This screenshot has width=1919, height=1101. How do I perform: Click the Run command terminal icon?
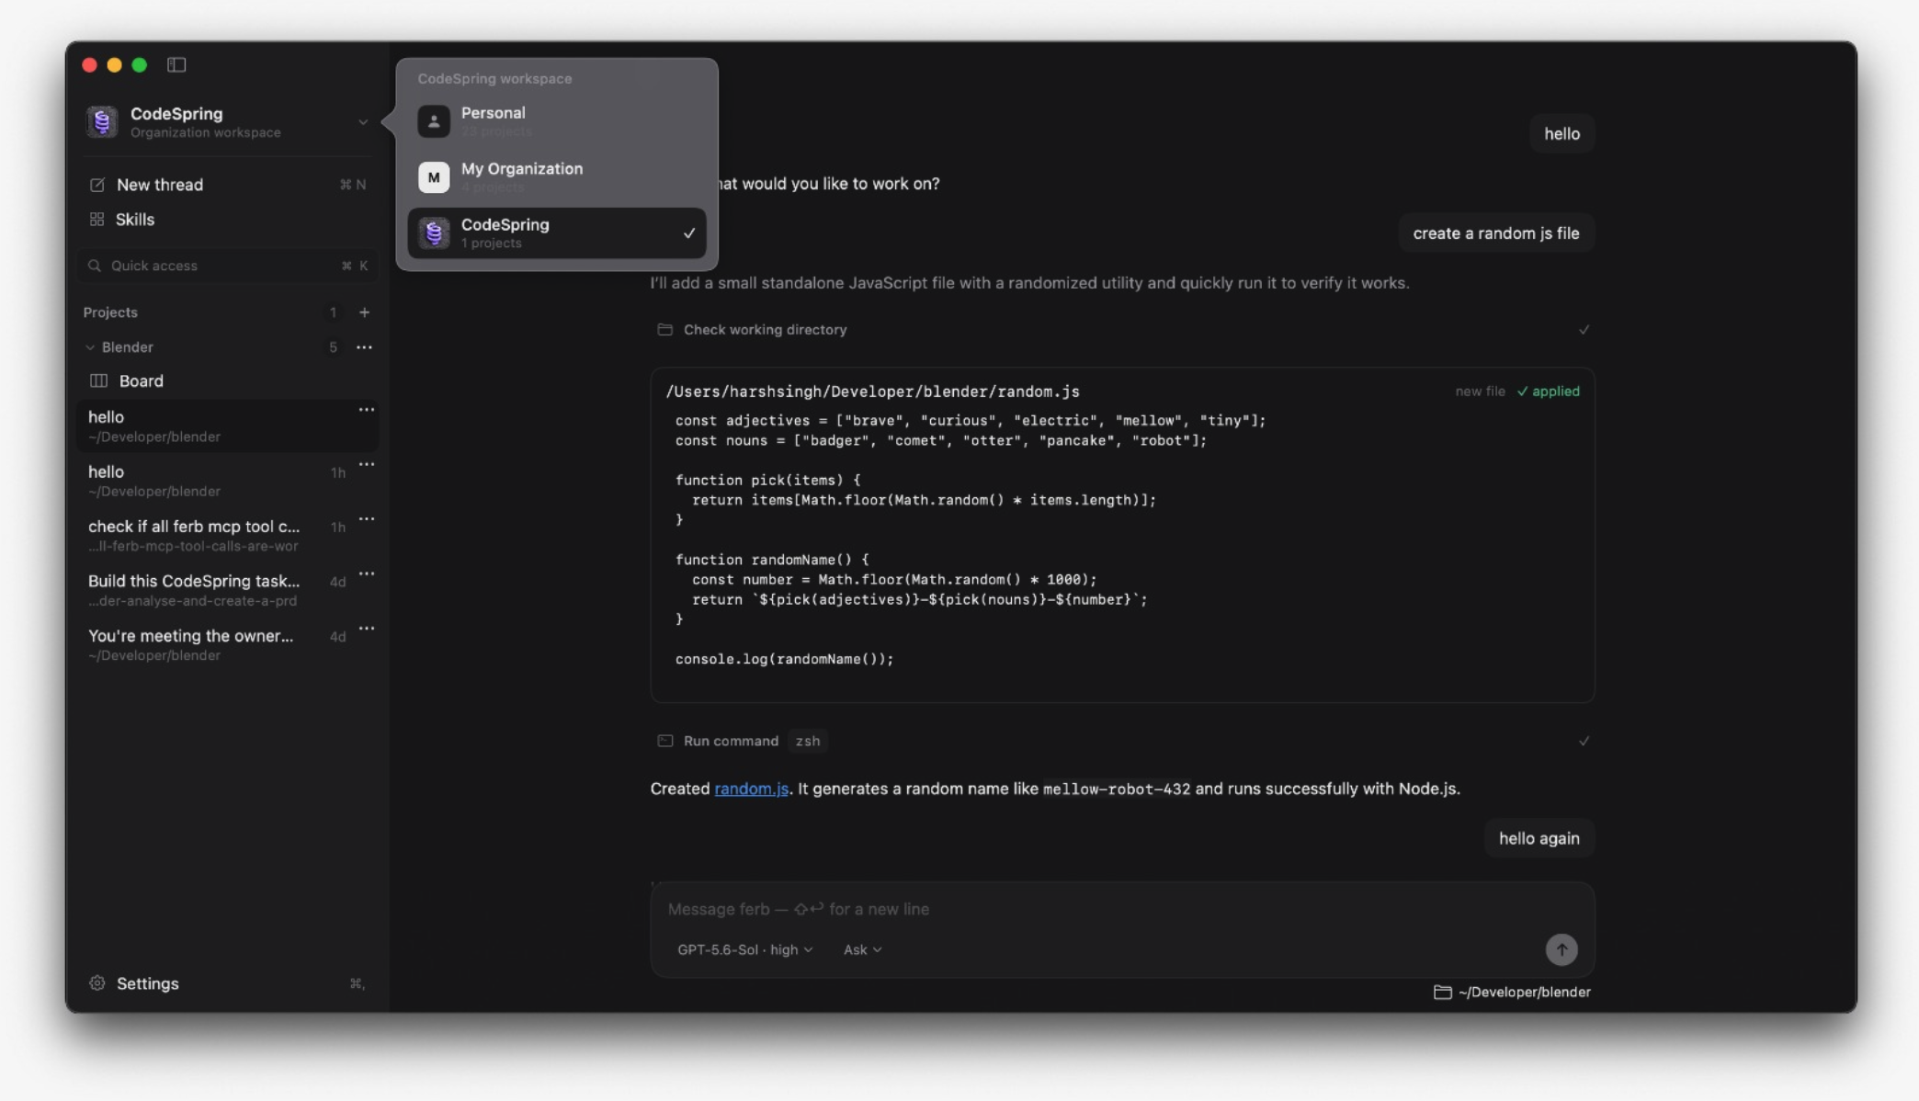coord(664,741)
